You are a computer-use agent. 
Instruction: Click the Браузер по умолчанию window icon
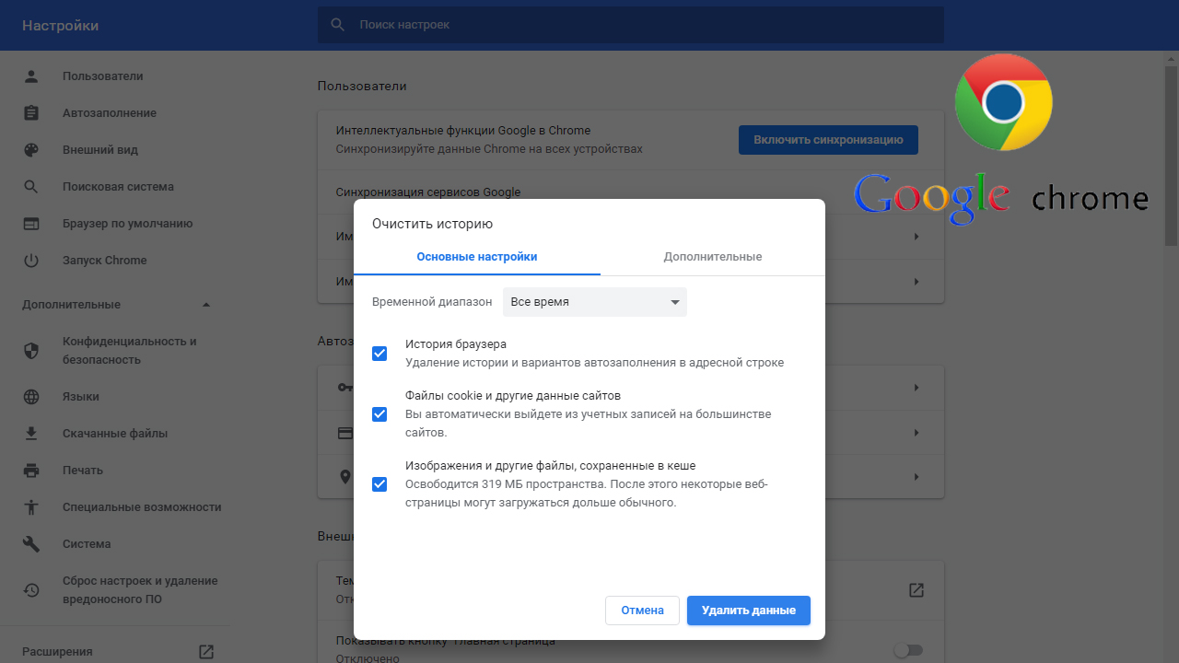[x=31, y=224]
